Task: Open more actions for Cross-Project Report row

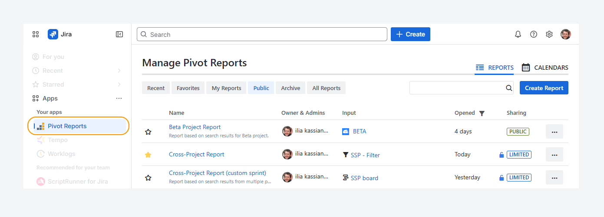Action: click(x=554, y=155)
